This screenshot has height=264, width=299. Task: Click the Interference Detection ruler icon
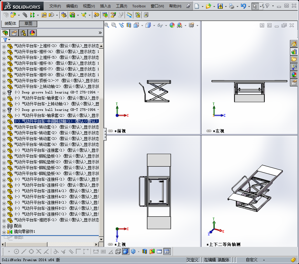coord(129,15)
